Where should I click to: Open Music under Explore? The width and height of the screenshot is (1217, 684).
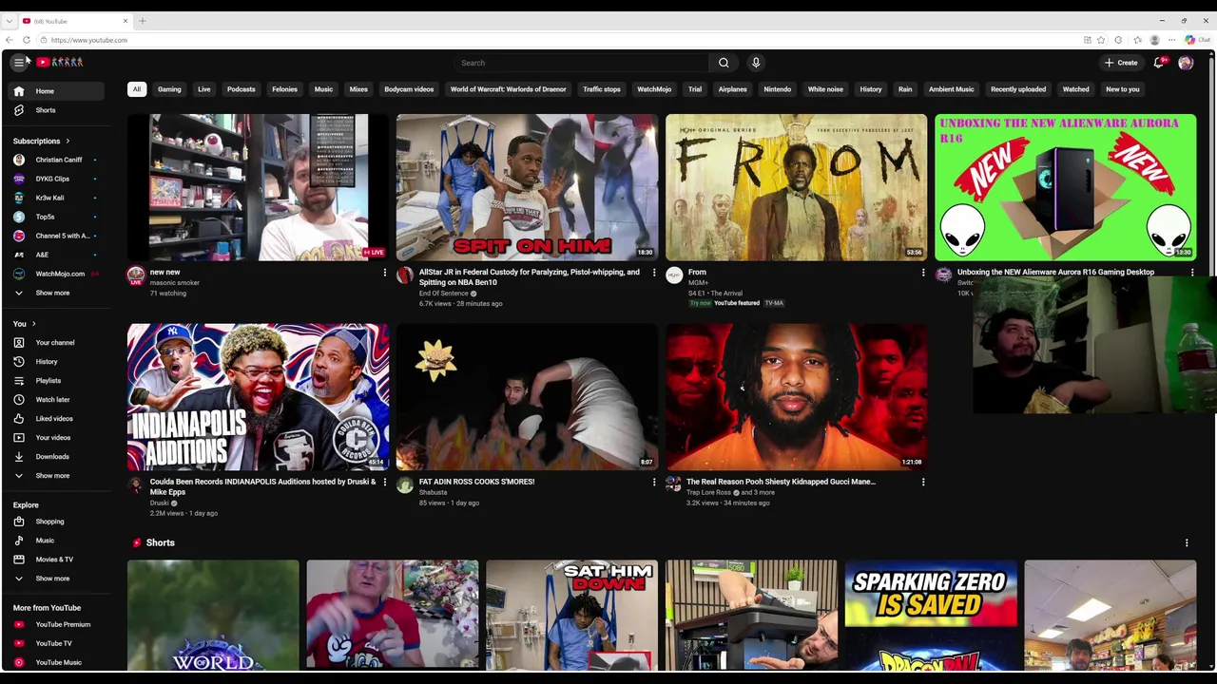pos(57,541)
